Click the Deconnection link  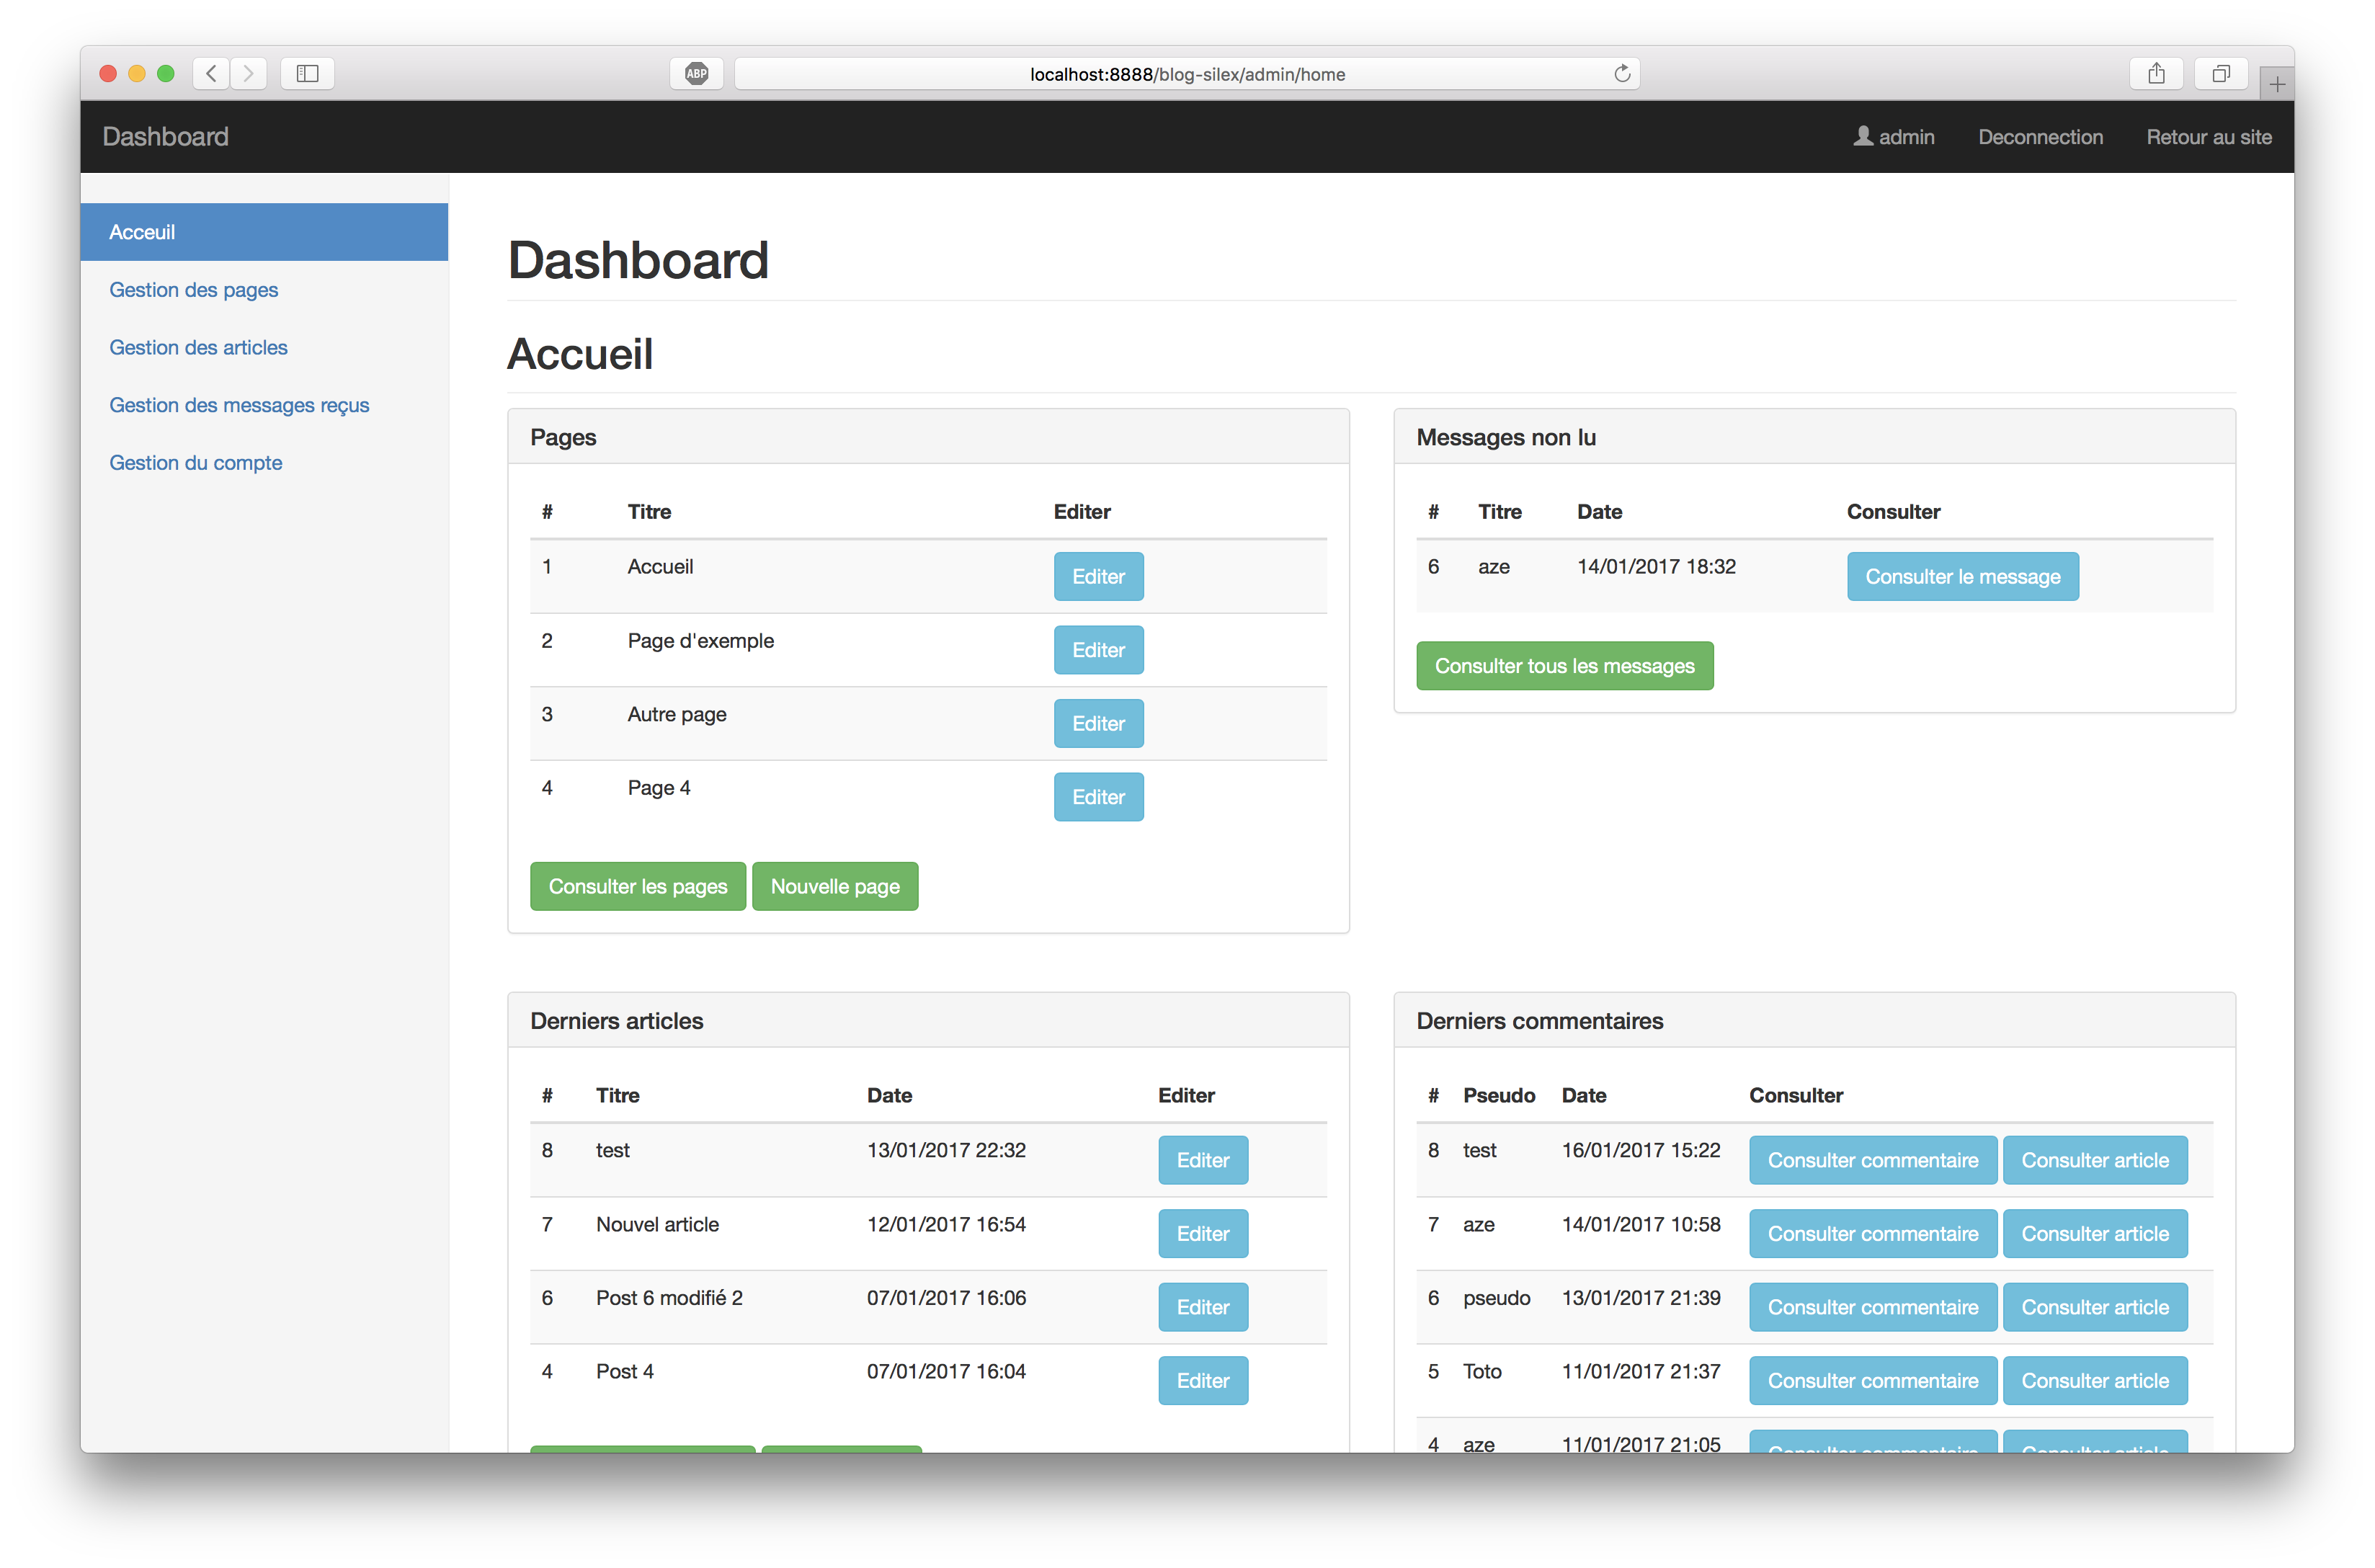click(2040, 137)
